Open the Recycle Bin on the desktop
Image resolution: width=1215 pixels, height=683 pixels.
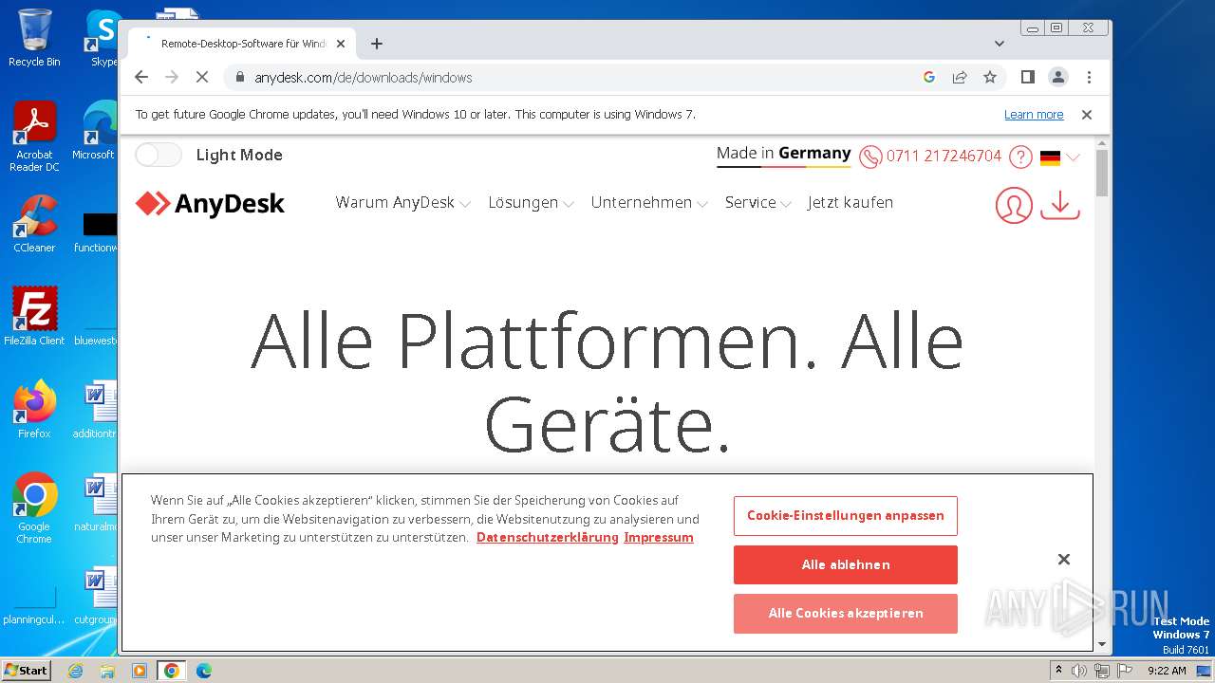34,38
